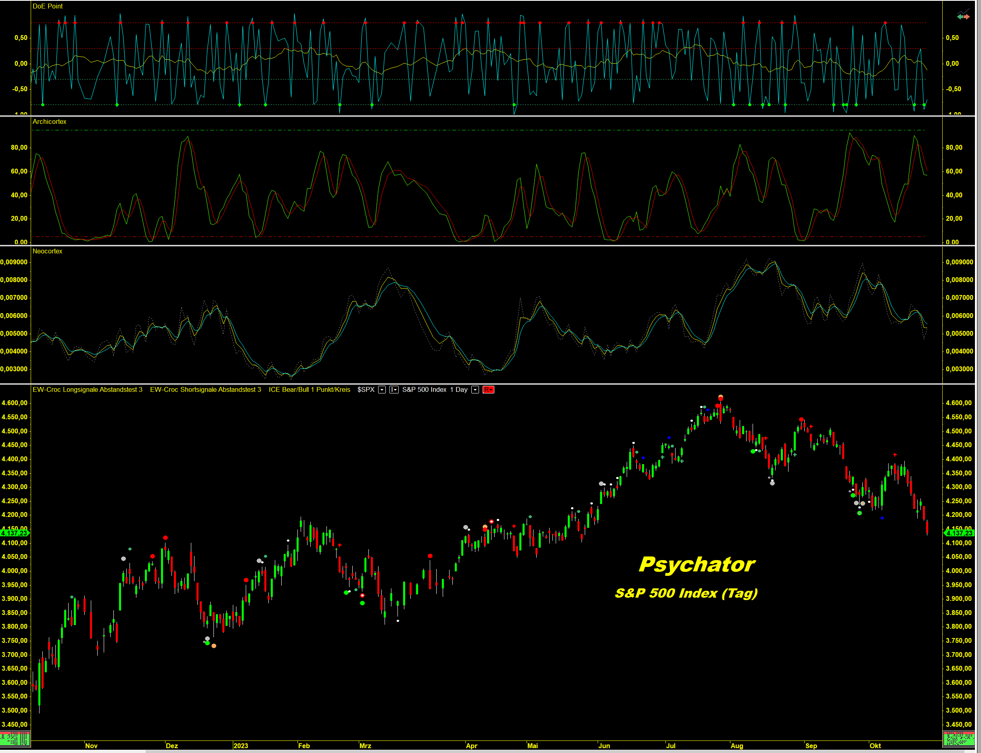The width and height of the screenshot is (981, 753).
Task: Open the chart type dropdown beside $SPX
Action: click(x=394, y=389)
